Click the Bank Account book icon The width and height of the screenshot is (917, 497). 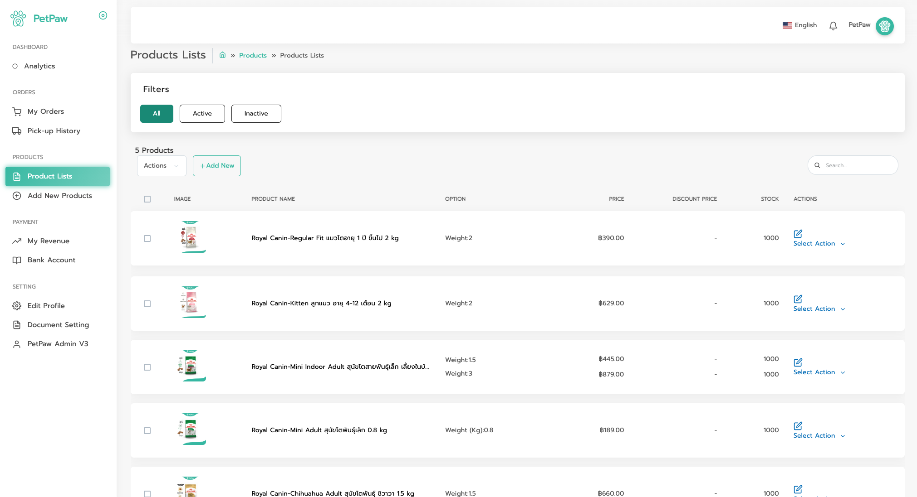pyautogui.click(x=17, y=260)
